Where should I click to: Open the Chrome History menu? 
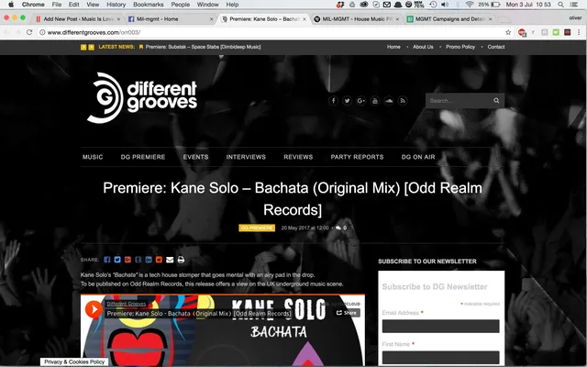116,5
